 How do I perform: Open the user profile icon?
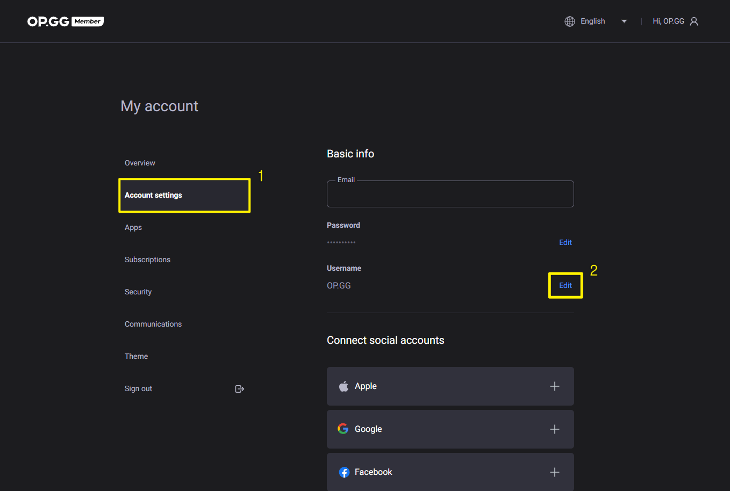click(x=694, y=21)
